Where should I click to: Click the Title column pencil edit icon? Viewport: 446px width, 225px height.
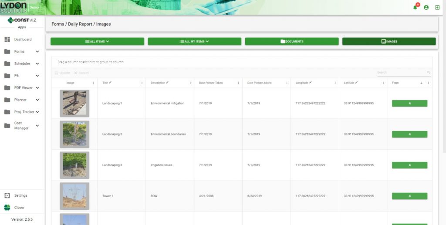tap(110, 82)
